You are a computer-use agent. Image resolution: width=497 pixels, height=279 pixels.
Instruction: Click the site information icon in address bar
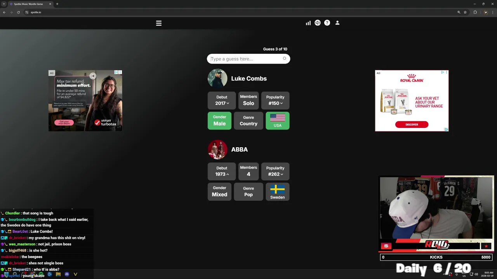coord(27,12)
